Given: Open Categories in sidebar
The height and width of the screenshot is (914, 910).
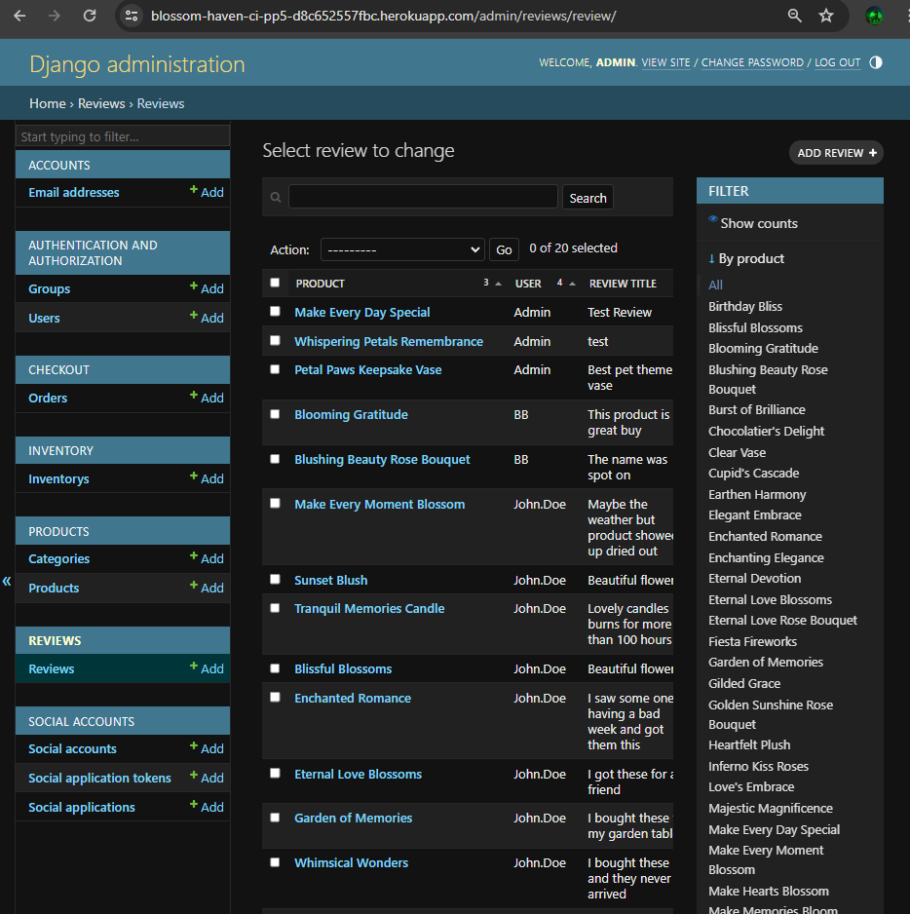Looking at the screenshot, I should coord(58,559).
